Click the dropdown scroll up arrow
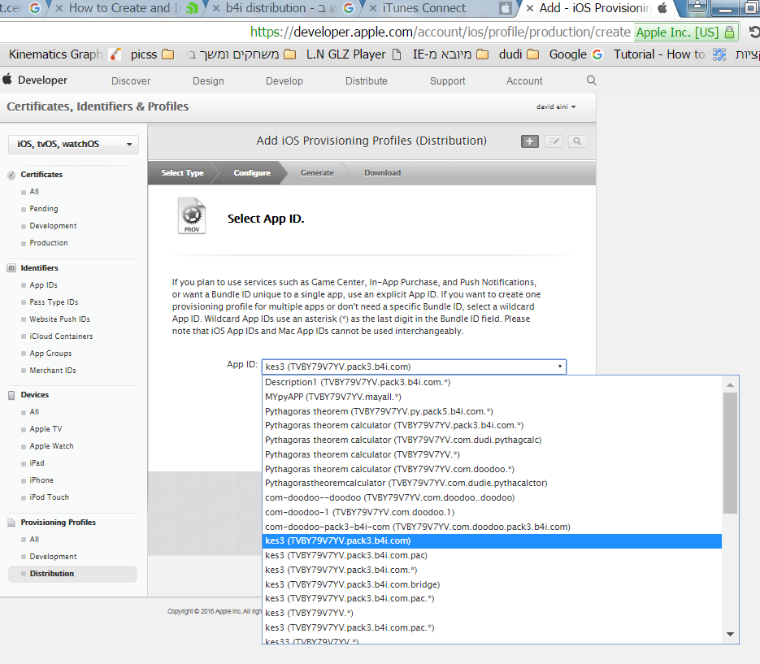 click(x=730, y=385)
